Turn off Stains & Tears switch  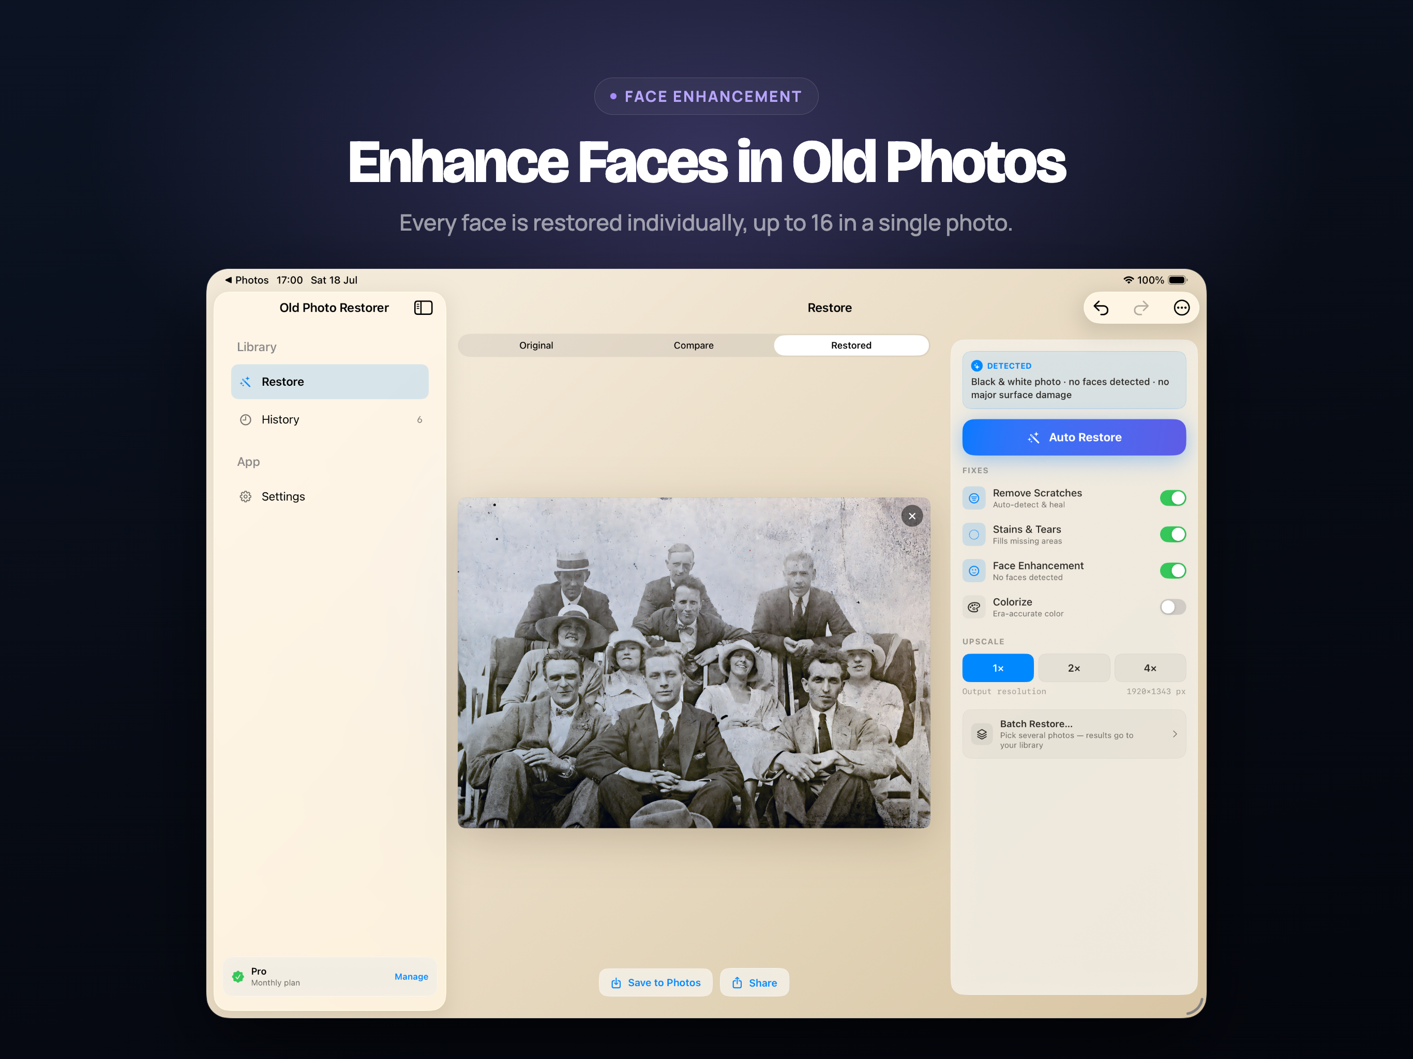[1172, 534]
